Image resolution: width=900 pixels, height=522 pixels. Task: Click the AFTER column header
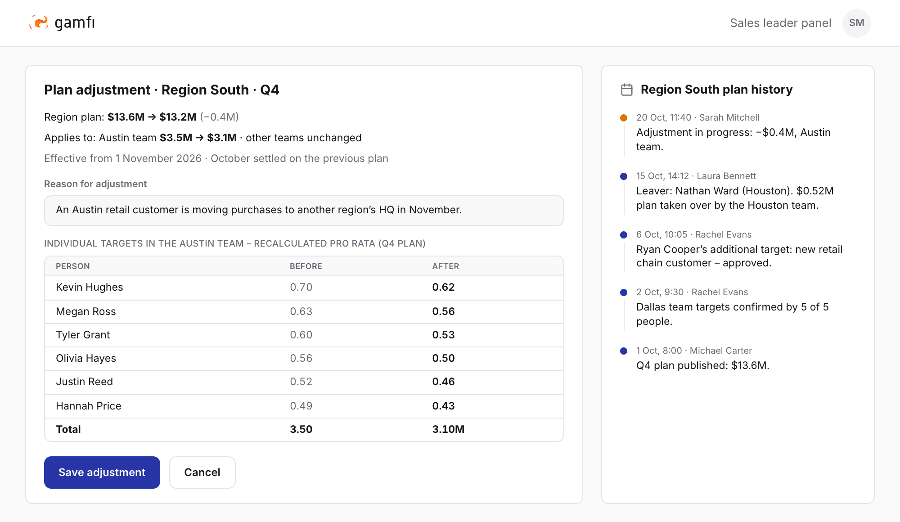445,266
